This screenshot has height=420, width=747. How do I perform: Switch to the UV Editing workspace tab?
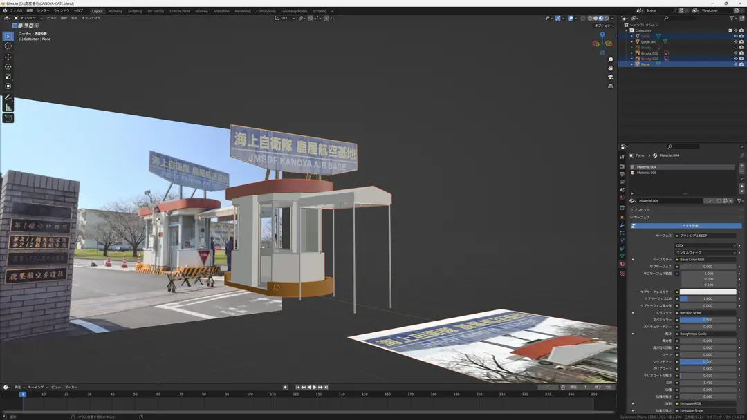pyautogui.click(x=156, y=11)
